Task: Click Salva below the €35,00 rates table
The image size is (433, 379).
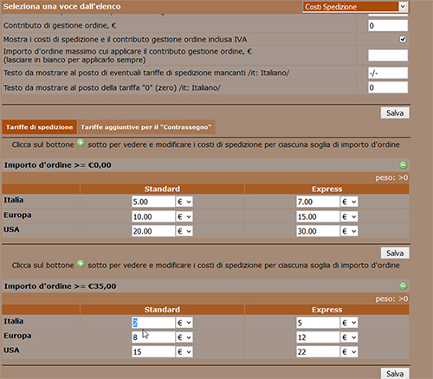Action: 395,374
